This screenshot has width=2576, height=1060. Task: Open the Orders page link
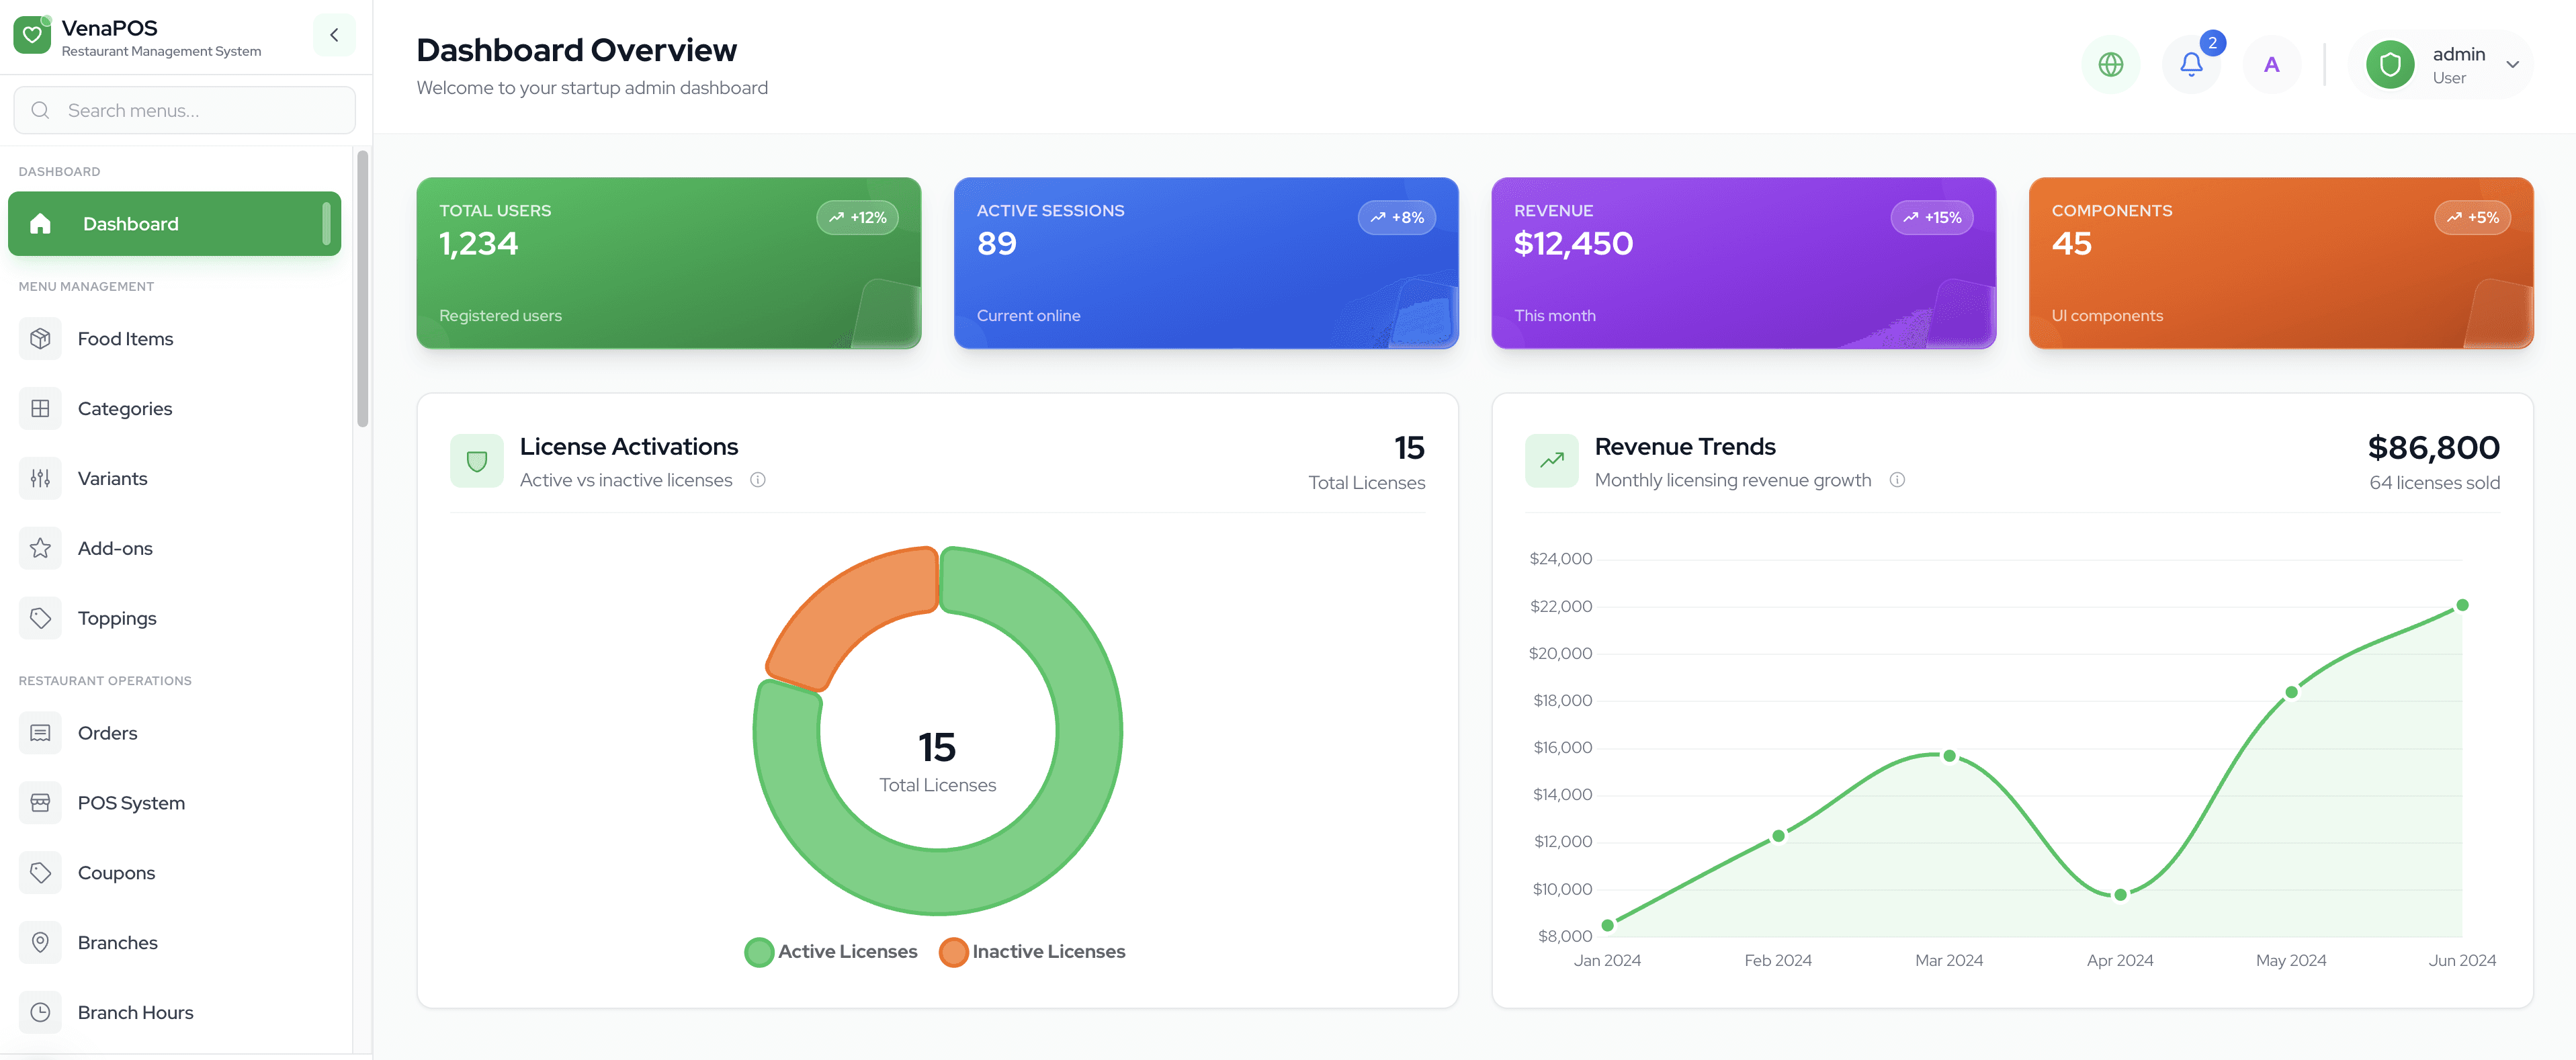(x=106, y=732)
